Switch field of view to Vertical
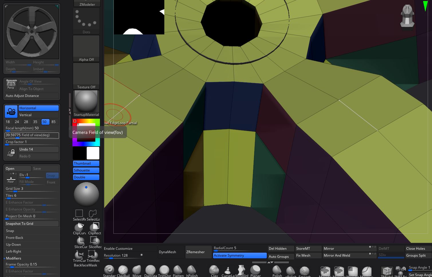This screenshot has height=277, width=432. click(x=38, y=115)
